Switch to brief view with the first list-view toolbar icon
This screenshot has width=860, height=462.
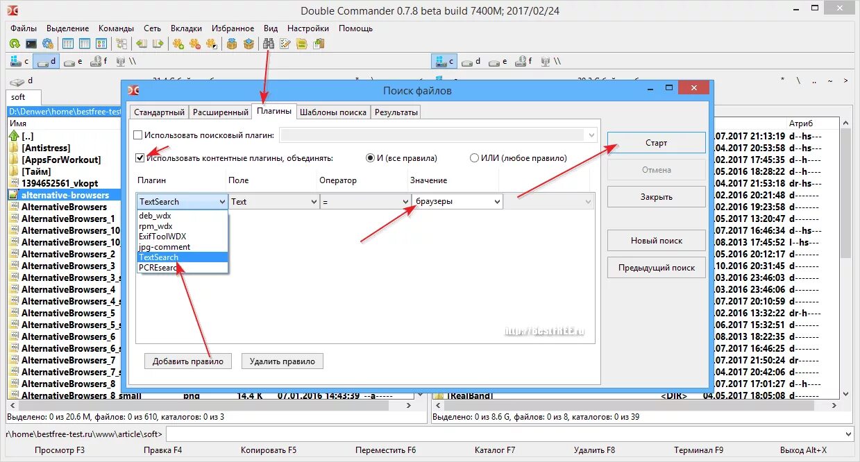click(68, 44)
